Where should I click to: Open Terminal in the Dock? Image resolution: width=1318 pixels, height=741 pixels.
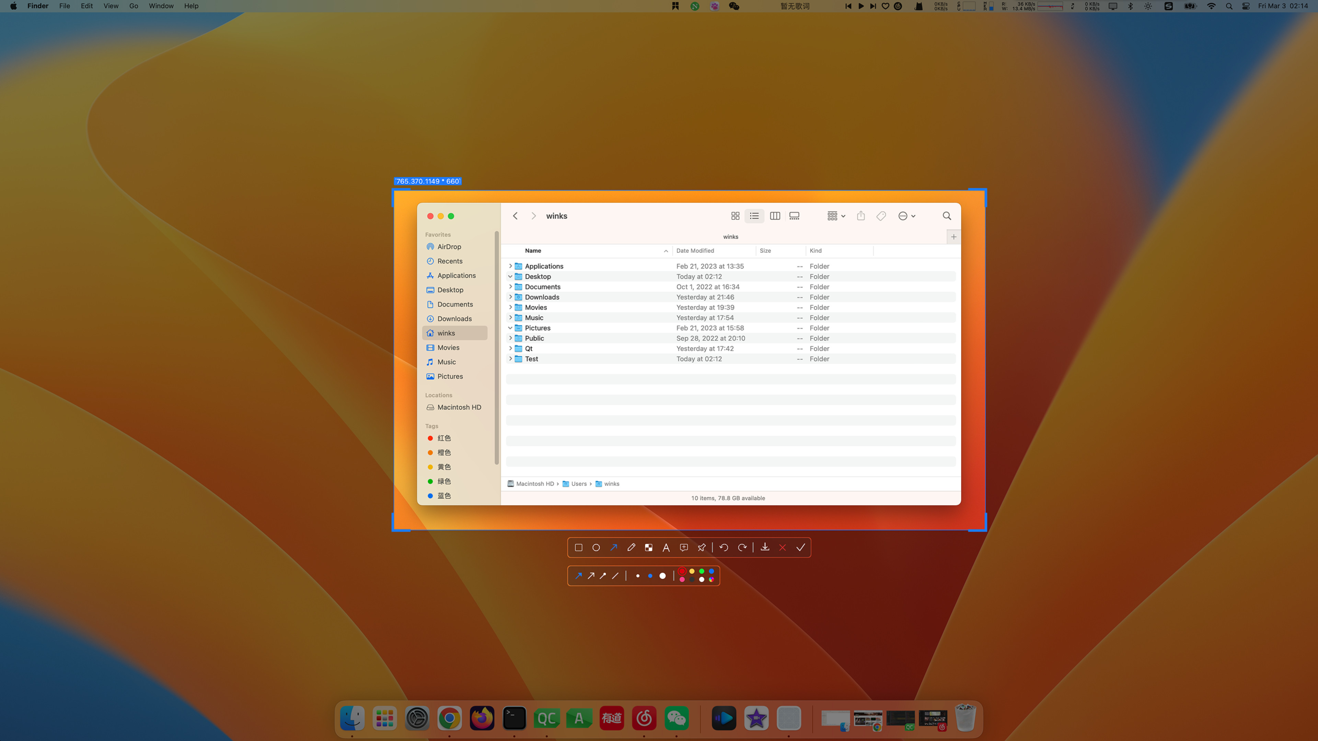point(514,718)
